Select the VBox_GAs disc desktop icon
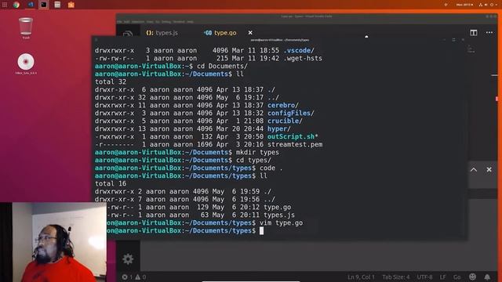The image size is (502, 282). click(x=26, y=64)
